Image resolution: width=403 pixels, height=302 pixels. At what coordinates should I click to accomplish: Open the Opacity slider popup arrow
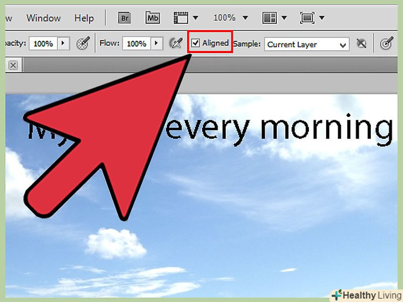point(64,43)
